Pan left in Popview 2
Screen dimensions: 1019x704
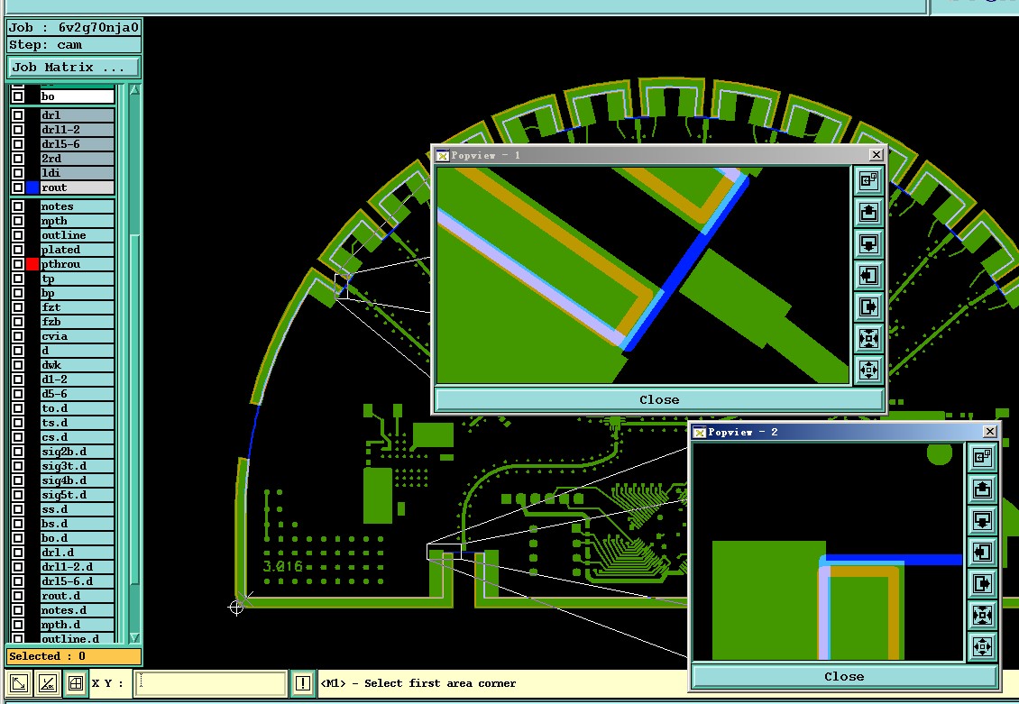(982, 552)
